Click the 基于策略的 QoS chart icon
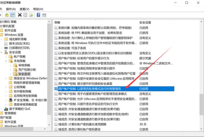Image resolution: width=204 pixels, height=137 pixels. pos(6,109)
